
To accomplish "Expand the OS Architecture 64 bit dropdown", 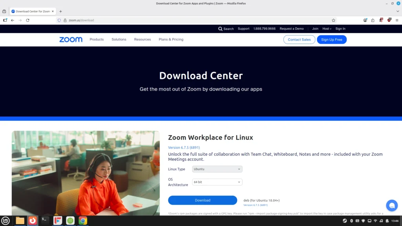I will point(216,182).
